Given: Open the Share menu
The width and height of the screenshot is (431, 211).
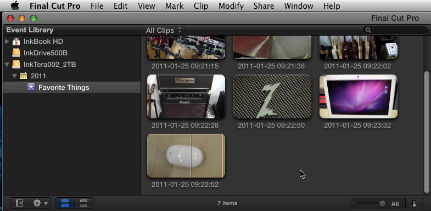Looking at the screenshot, I should (x=264, y=6).
